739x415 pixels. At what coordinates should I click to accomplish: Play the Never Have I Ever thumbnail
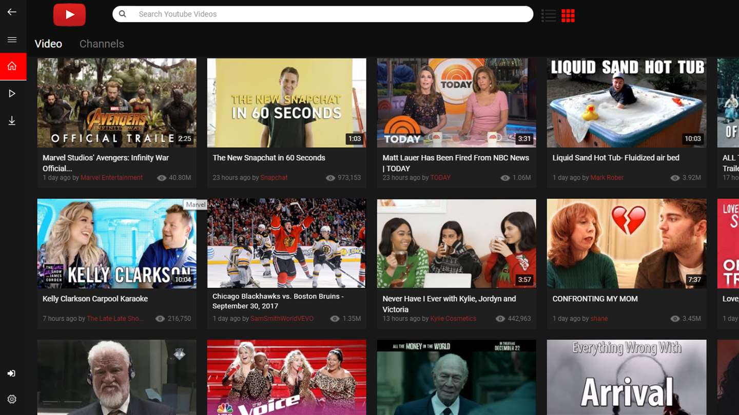pos(456,243)
